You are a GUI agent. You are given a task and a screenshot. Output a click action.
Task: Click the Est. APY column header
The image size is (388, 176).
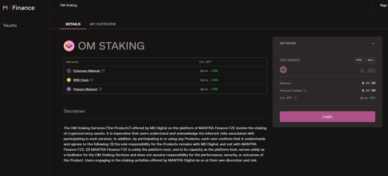click(x=205, y=62)
